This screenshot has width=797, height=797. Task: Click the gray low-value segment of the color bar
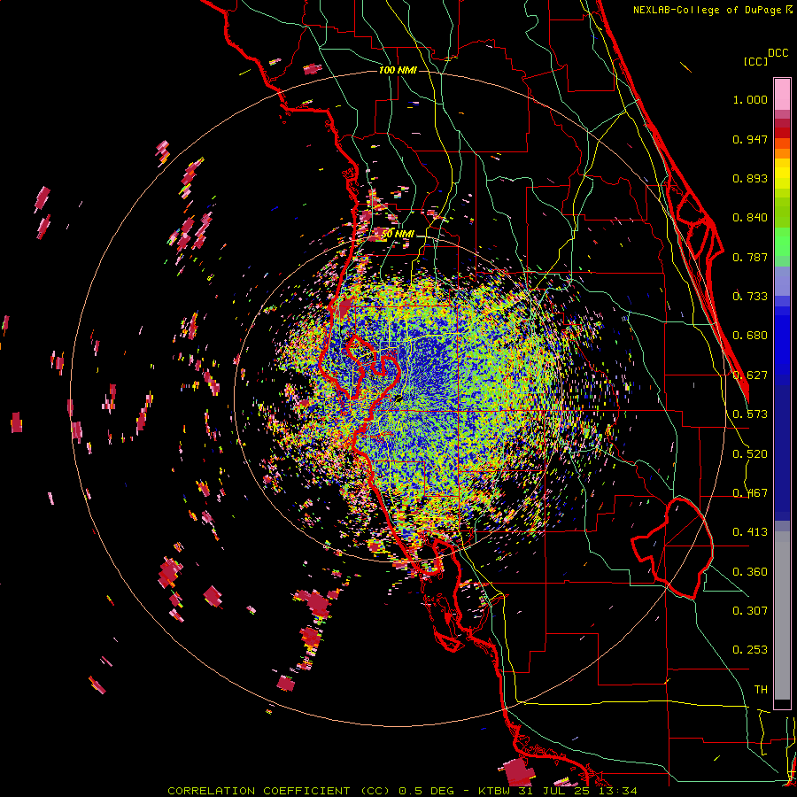coord(782,615)
